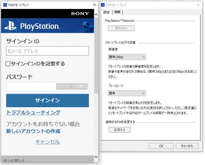205x165 pixels.
Task: Click the scrollbar up arrow in sign-in window
Action: tap(96, 14)
